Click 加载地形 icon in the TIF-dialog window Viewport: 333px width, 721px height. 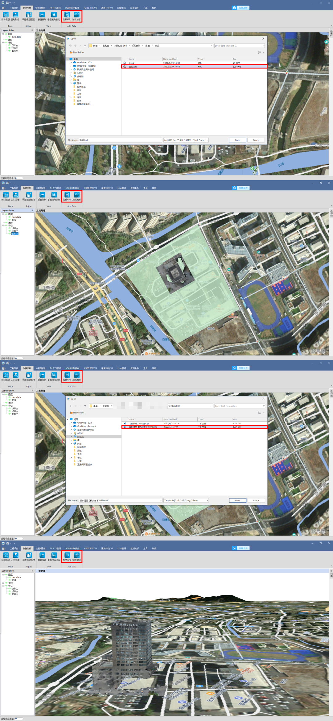point(77,375)
